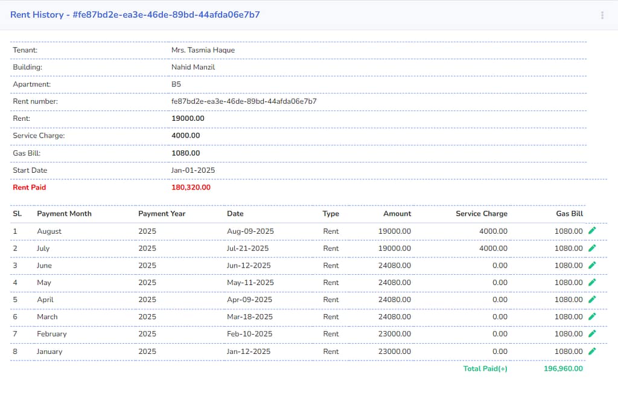Click the July payment month cell
Screen dimensions: 618x395
(x=43, y=248)
